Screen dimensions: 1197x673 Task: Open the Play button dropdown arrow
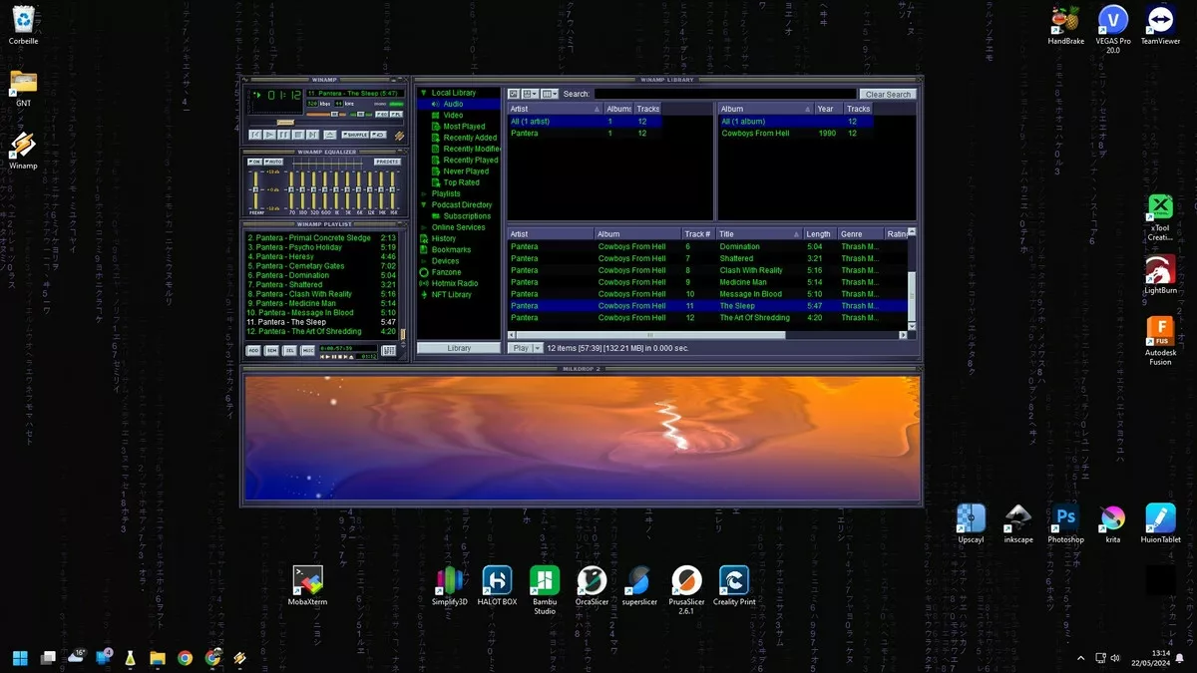(537, 347)
